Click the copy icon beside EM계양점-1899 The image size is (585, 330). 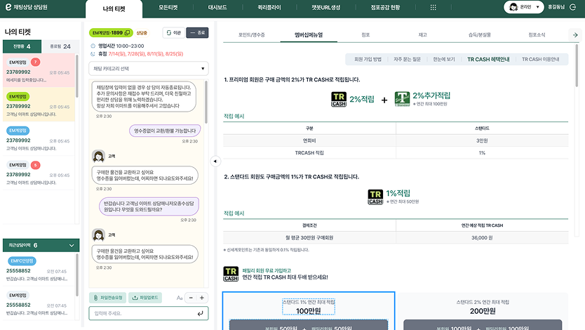pos(128,33)
